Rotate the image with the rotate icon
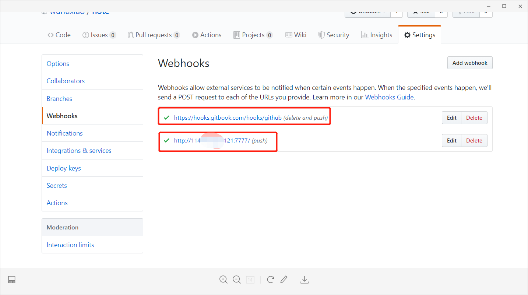 pos(270,280)
